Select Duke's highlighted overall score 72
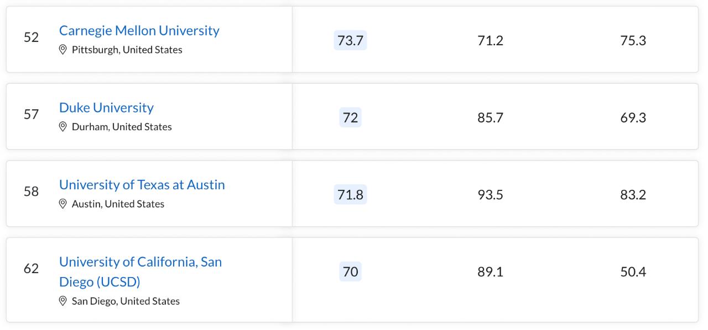 point(350,118)
